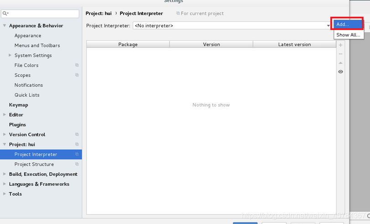Open Notifications settings page
Screen dimensions: 370x224
click(x=29, y=85)
